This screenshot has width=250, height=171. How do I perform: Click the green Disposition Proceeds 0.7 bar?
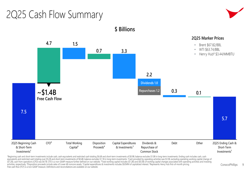point(99,56)
